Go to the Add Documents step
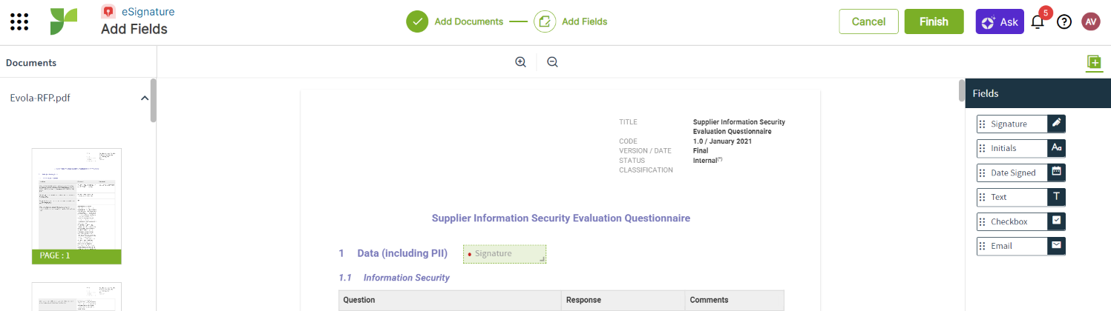The image size is (1111, 311). click(x=468, y=21)
